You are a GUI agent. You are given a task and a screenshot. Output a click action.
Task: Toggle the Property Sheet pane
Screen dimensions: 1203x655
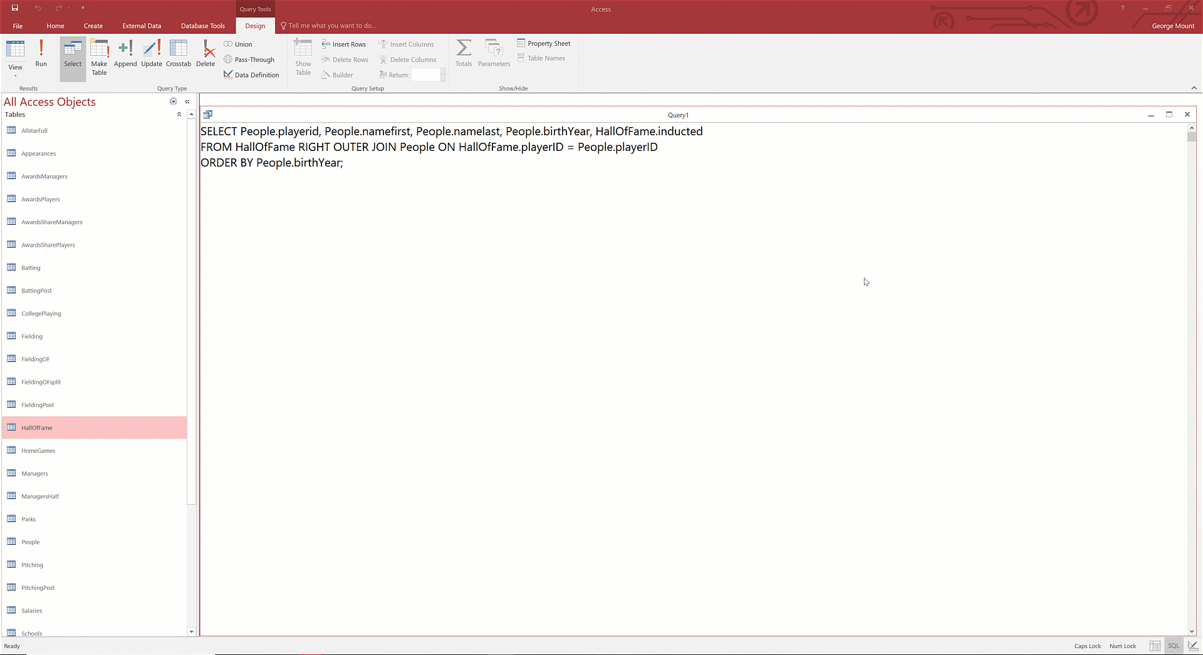point(544,43)
